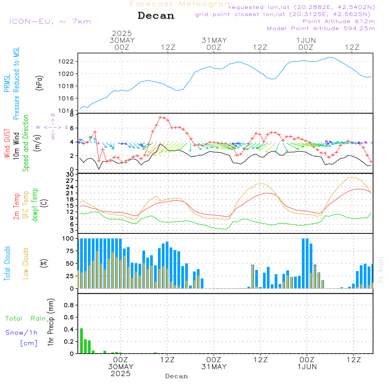Click the '(C)' temperature unit label

click(44, 203)
